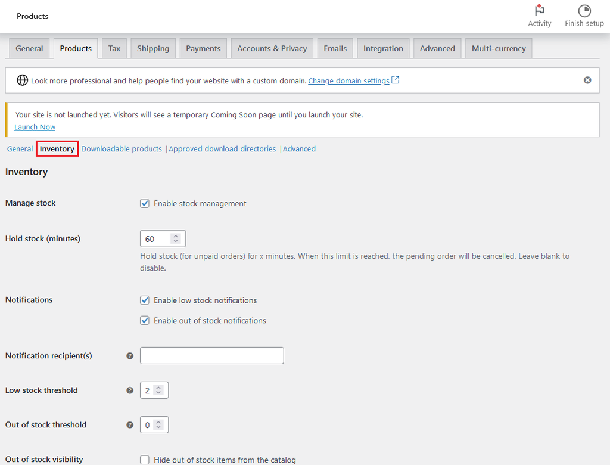This screenshot has width=610, height=465.
Task: Open Downloadable products section link
Action: pos(122,149)
